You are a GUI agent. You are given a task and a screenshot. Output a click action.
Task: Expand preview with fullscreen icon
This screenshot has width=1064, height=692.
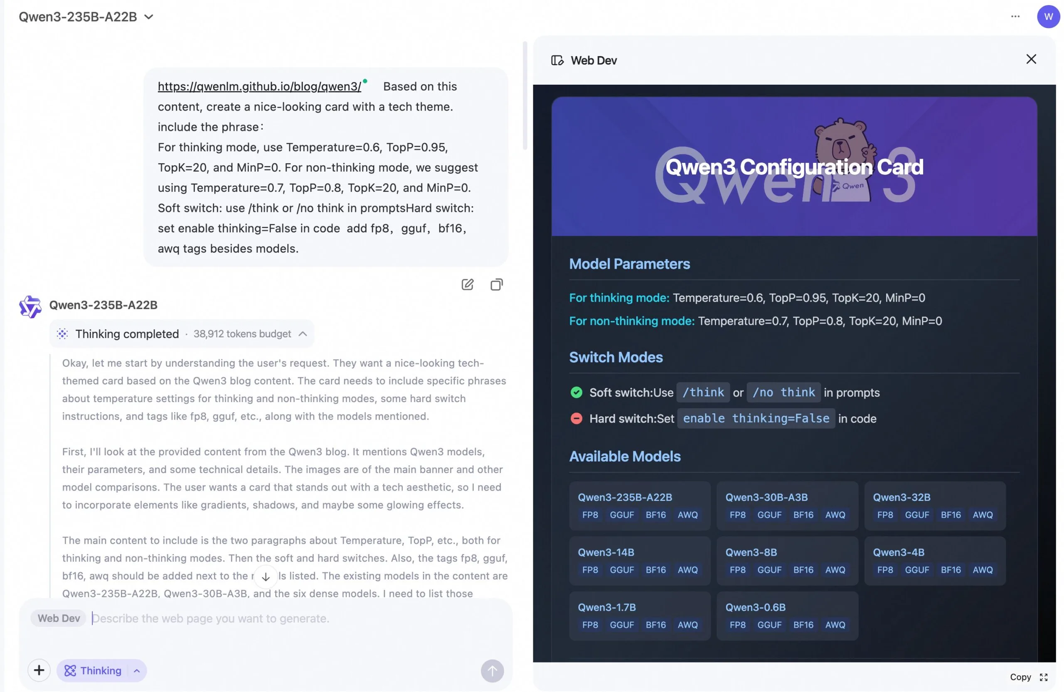tap(1044, 677)
